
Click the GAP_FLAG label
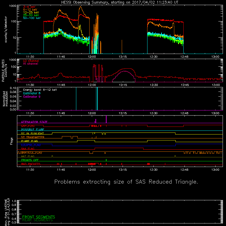pos(28,126)
